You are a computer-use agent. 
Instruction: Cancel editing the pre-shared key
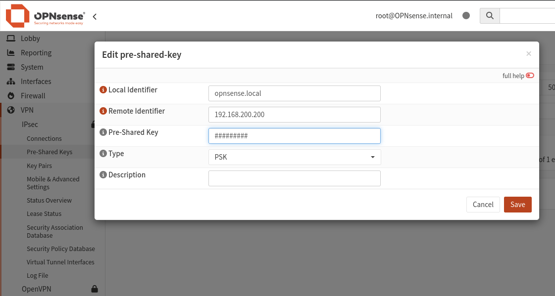(483, 205)
